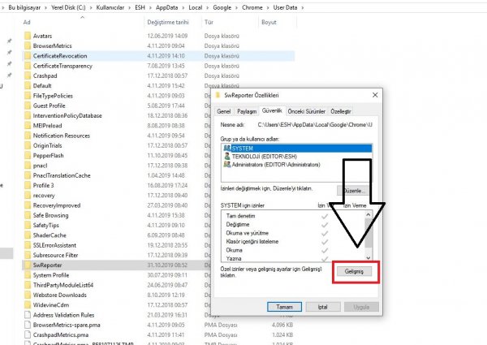Image resolution: width=487 pixels, height=345 pixels.
Task: Cancel the dialog with İptal
Action: tap(321, 307)
